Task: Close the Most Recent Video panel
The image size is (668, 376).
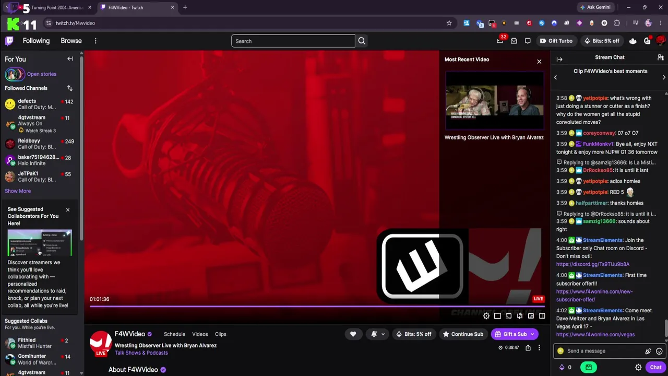Action: coord(539,62)
